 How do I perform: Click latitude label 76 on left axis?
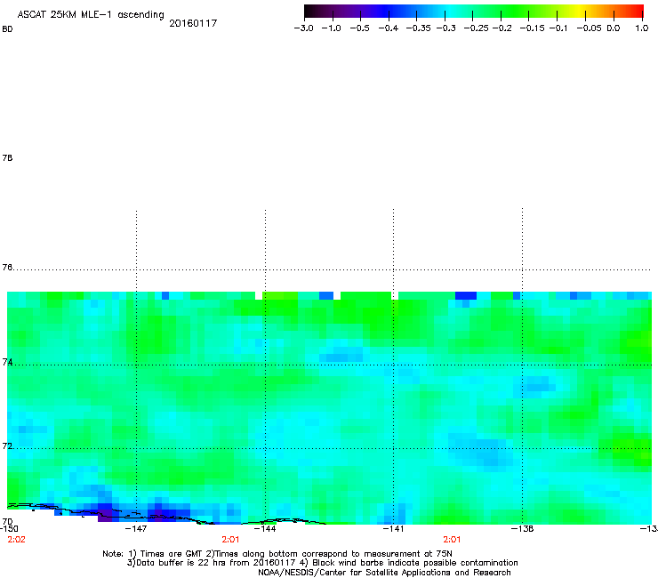[x=7, y=267]
